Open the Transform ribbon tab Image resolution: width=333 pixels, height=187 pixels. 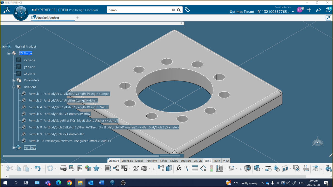[151, 160]
